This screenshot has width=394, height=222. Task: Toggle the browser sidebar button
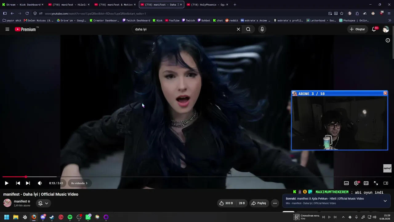[5, 14]
